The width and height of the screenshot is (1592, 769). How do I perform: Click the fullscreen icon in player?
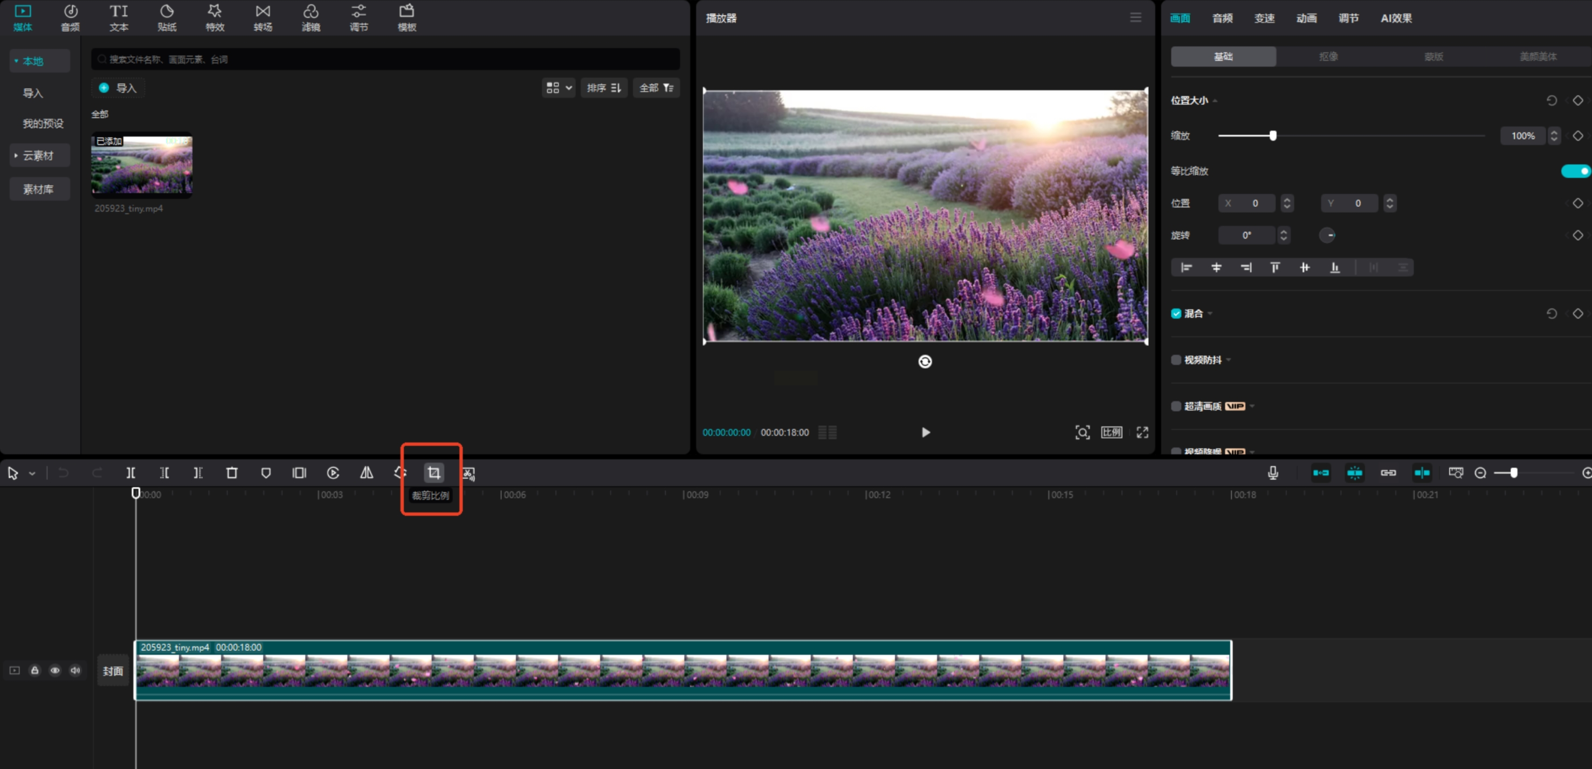tap(1142, 432)
